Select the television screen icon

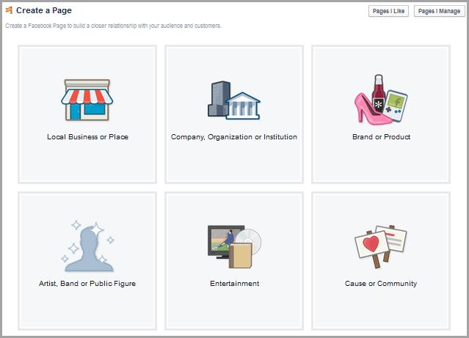223,240
